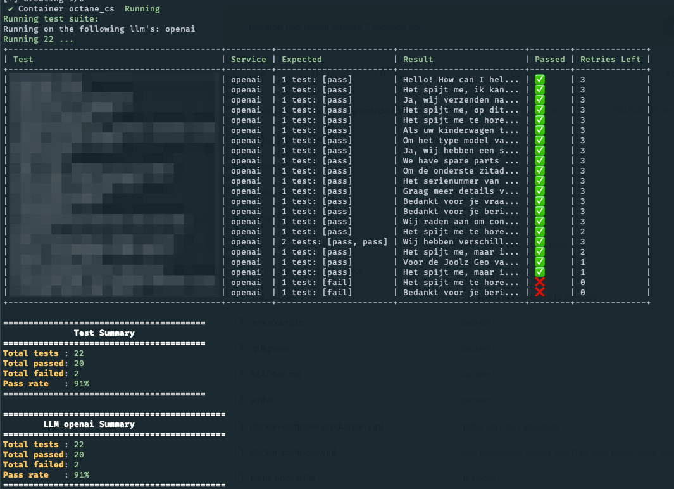This screenshot has width=674, height=489.
Task: Click the checkmark next to "Wij hebben verschill..."
Action: coord(540,242)
